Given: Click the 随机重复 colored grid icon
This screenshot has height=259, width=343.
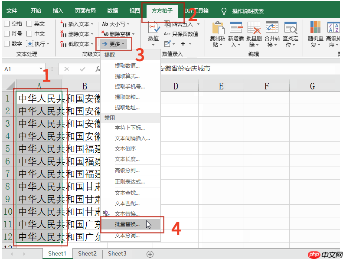Looking at the screenshot, I should 315,27.
